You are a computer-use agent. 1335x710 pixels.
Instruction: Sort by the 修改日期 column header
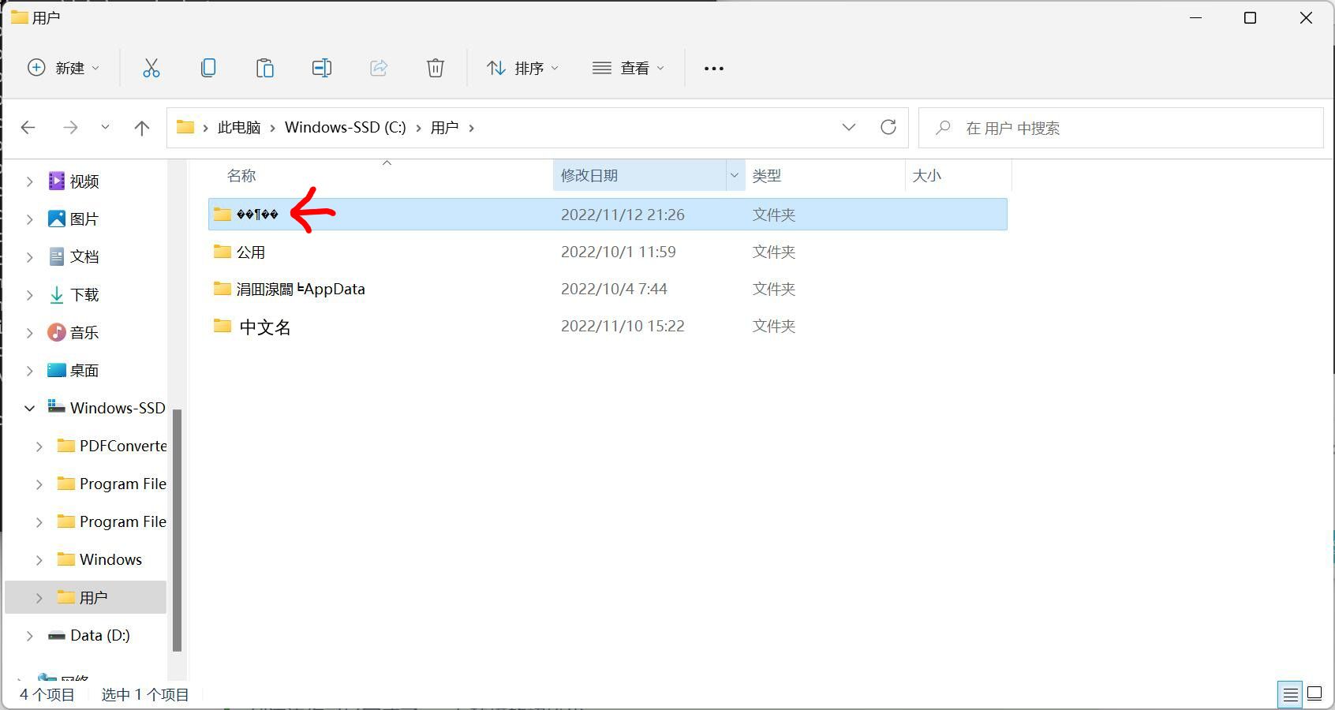click(x=639, y=175)
